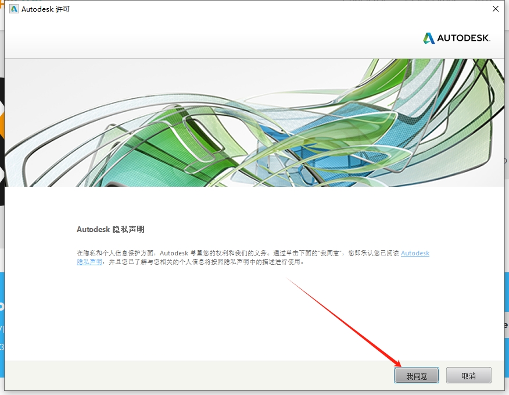
Task: Click the AUTODESK logo in the header
Action: tap(456, 38)
